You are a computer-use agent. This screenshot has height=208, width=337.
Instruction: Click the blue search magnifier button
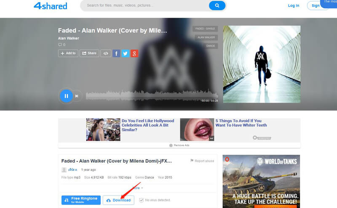217,5
